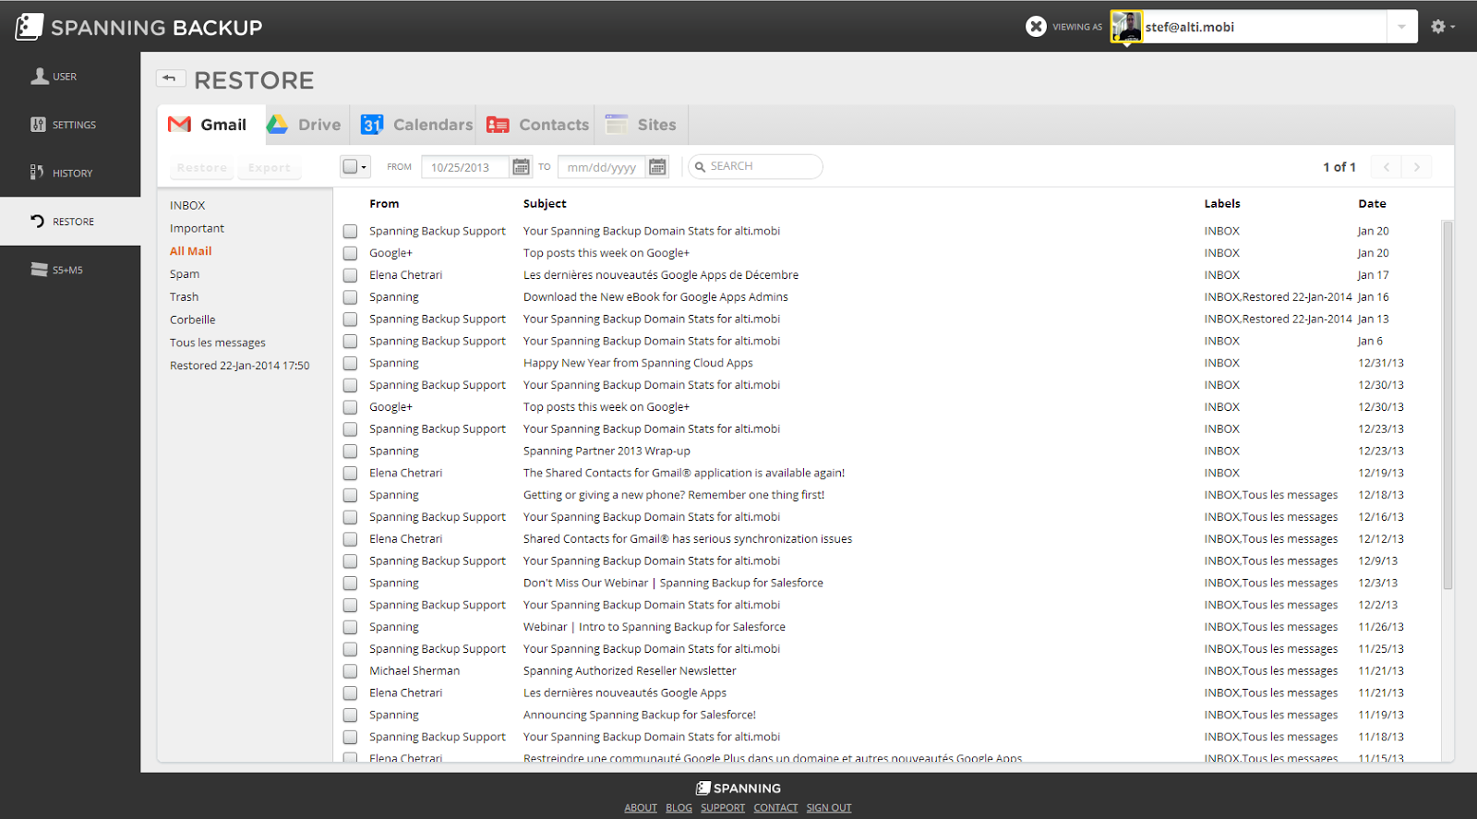Open the select-all checkbox dropdown
Image resolution: width=1477 pixels, height=819 pixels.
tap(355, 167)
